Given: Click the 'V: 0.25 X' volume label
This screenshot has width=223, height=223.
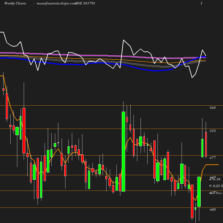Looking at the screenshot, I should (216, 186).
